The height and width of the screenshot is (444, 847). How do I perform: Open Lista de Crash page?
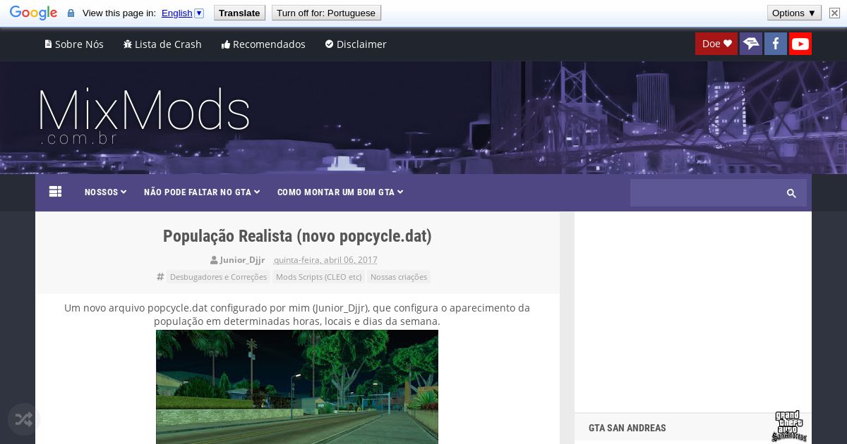[162, 44]
